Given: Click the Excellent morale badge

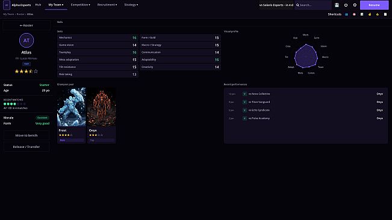Looking at the screenshot, I should (x=42, y=118).
